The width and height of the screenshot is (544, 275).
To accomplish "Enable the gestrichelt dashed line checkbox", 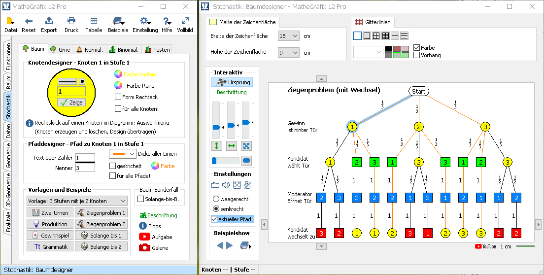I will (112, 166).
